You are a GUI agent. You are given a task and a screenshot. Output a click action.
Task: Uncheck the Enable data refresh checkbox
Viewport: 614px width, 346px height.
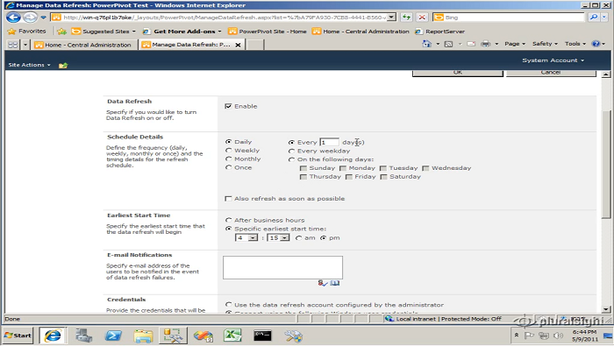[x=228, y=106]
